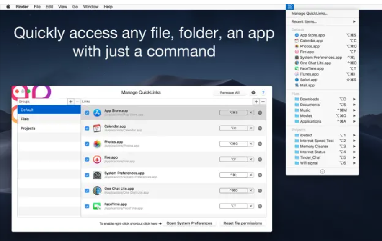Image resolution: width=382 pixels, height=241 pixels.
Task: Click the round button on the Photos.app row
Action: click(260, 144)
